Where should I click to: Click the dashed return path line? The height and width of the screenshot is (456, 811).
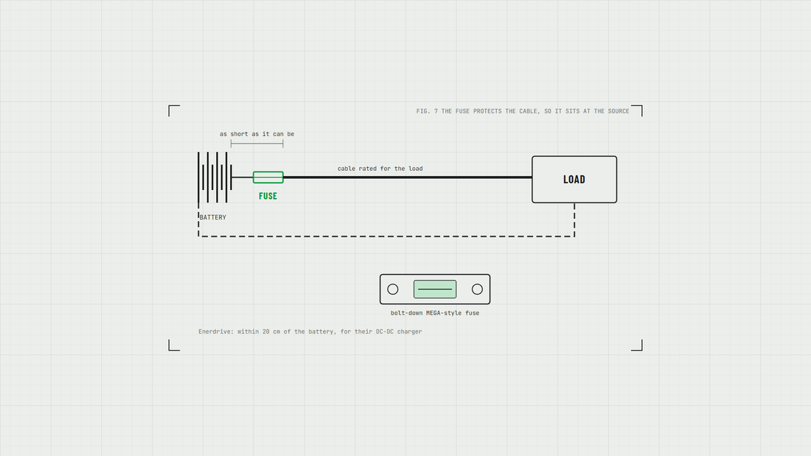386,236
